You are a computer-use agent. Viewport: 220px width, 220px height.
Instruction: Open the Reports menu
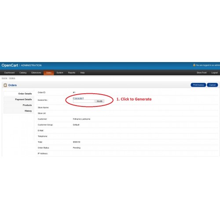(x=72, y=73)
